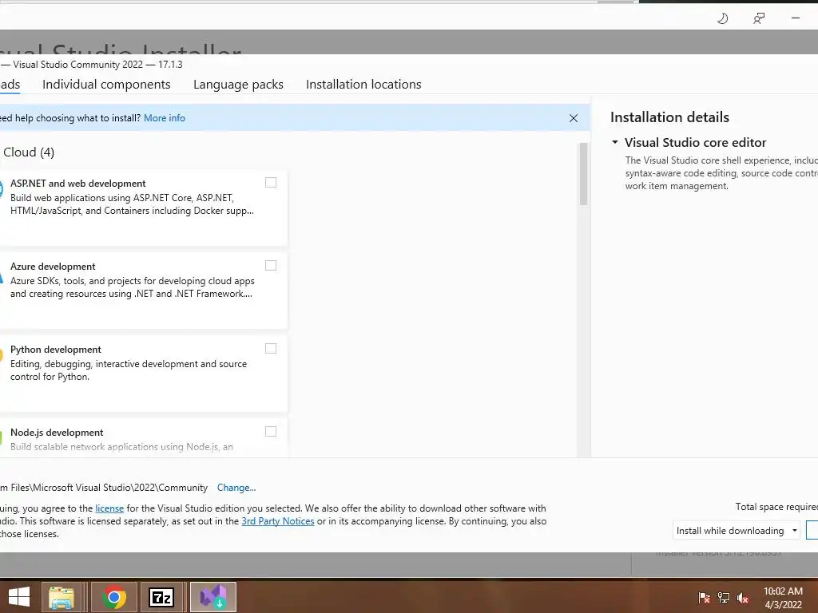Check the Python development workload

271,348
